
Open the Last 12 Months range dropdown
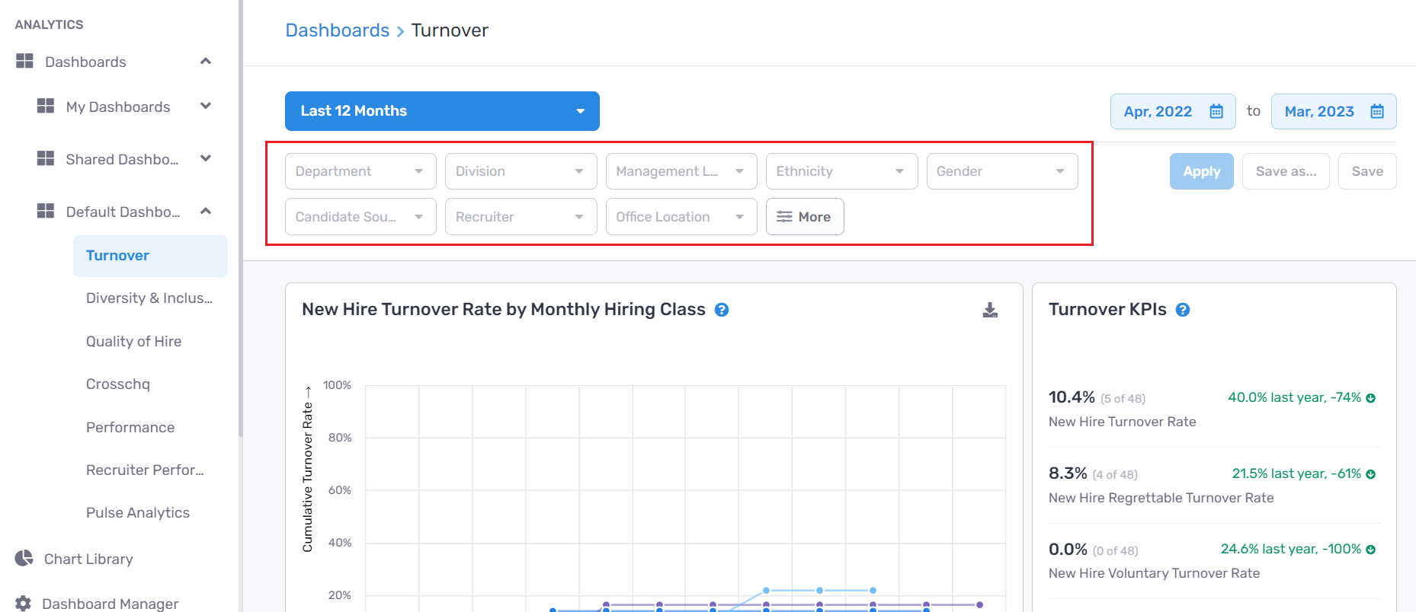(442, 111)
